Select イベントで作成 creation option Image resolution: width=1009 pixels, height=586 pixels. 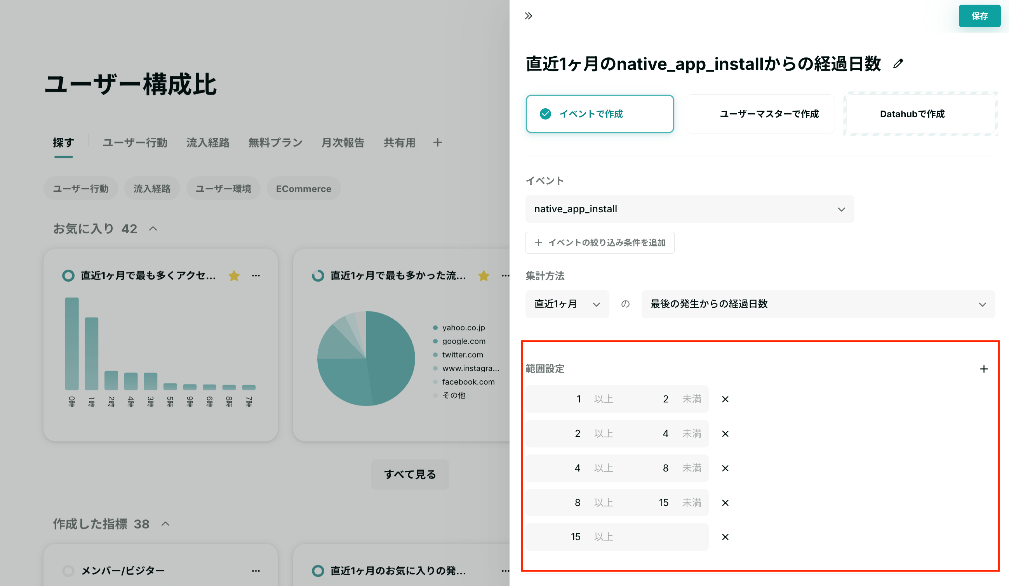pyautogui.click(x=600, y=114)
